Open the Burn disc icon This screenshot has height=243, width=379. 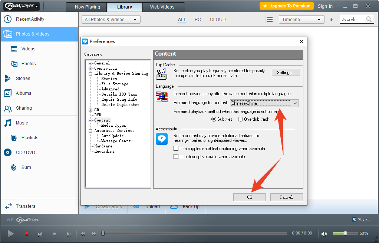(14, 167)
